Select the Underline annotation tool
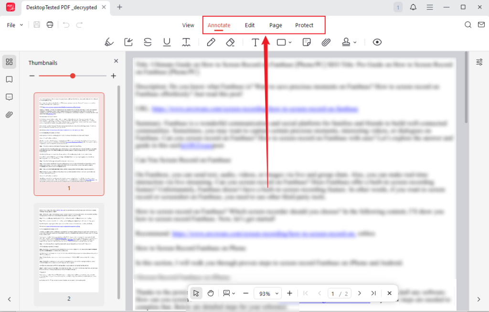This screenshot has height=312, width=489. coord(167,42)
